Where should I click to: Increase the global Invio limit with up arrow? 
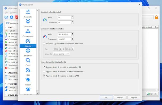click(73, 17)
